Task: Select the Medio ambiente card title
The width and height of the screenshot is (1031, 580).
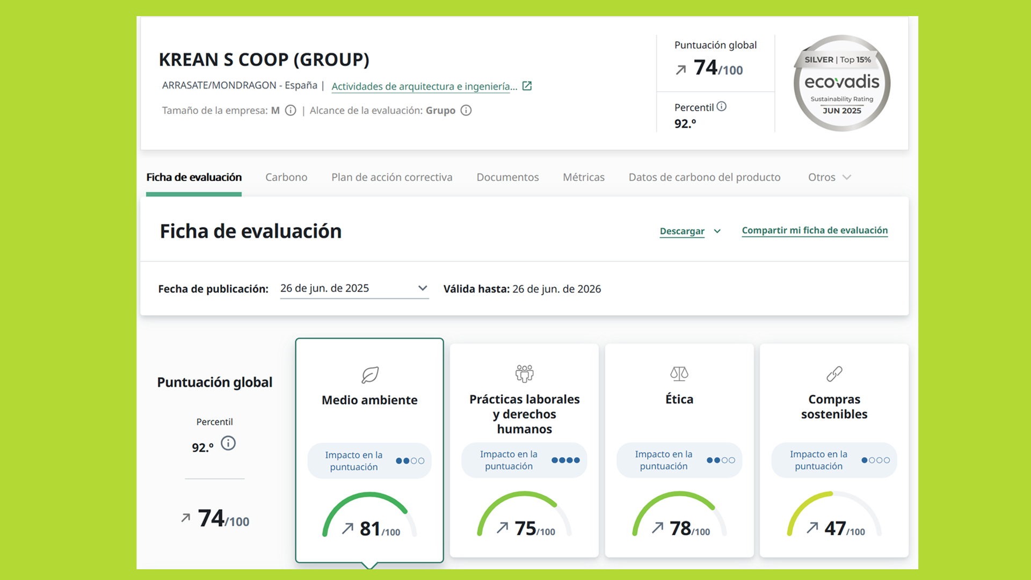Action: tap(369, 400)
